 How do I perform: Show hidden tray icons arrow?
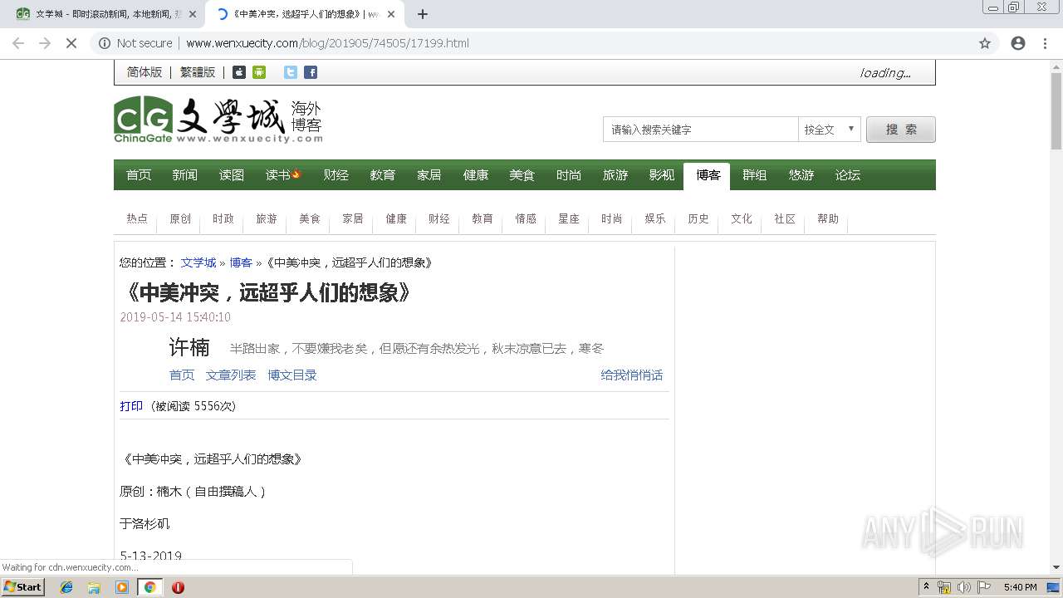926,587
